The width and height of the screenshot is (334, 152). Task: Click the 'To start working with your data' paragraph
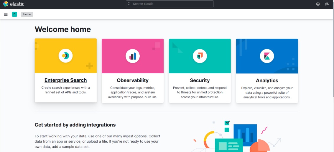(x=97, y=141)
